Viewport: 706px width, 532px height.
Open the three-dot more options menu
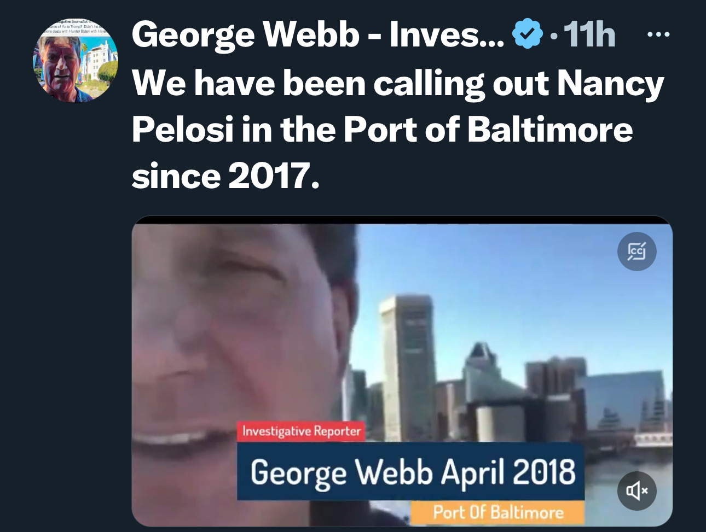click(658, 34)
